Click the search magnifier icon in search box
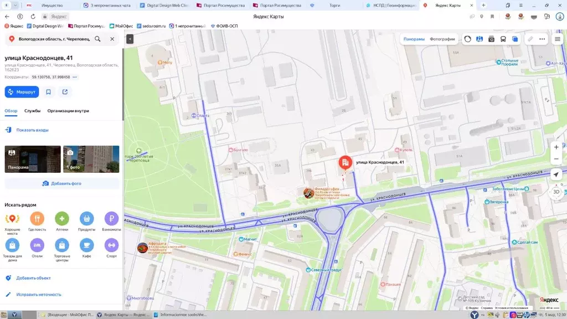567x319 pixels. [97, 39]
